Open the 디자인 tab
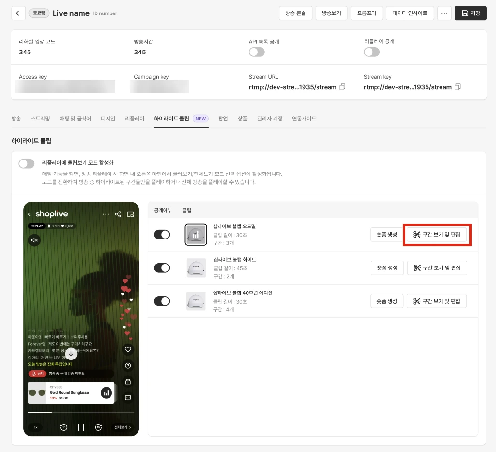This screenshot has width=496, height=452. click(108, 119)
